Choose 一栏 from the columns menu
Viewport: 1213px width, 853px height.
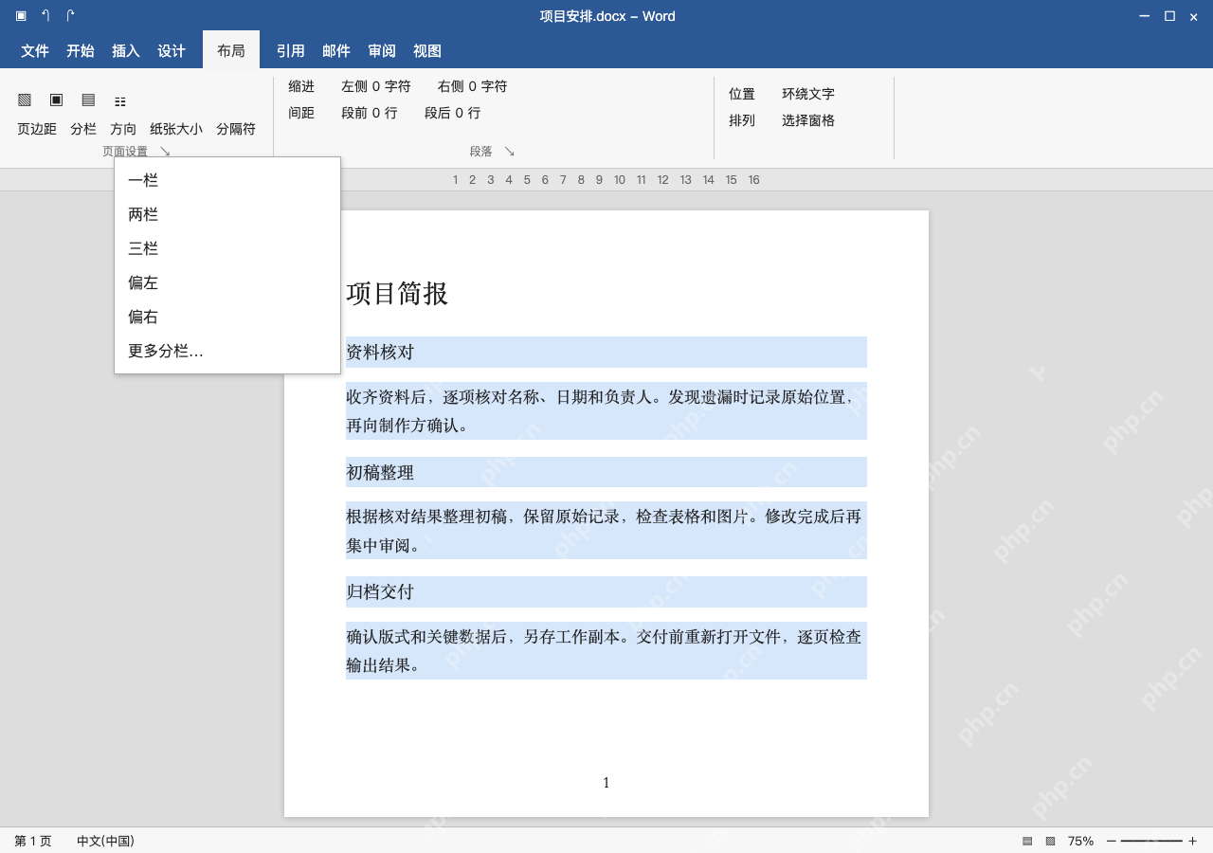227,180
